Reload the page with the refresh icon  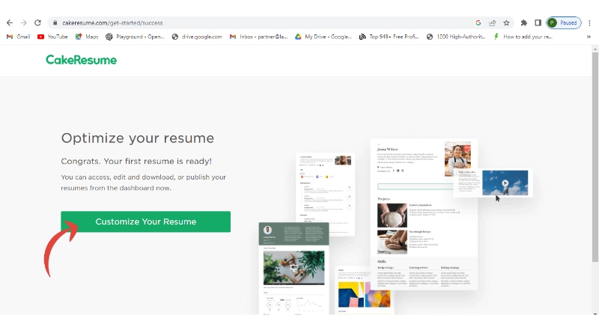[x=37, y=22]
